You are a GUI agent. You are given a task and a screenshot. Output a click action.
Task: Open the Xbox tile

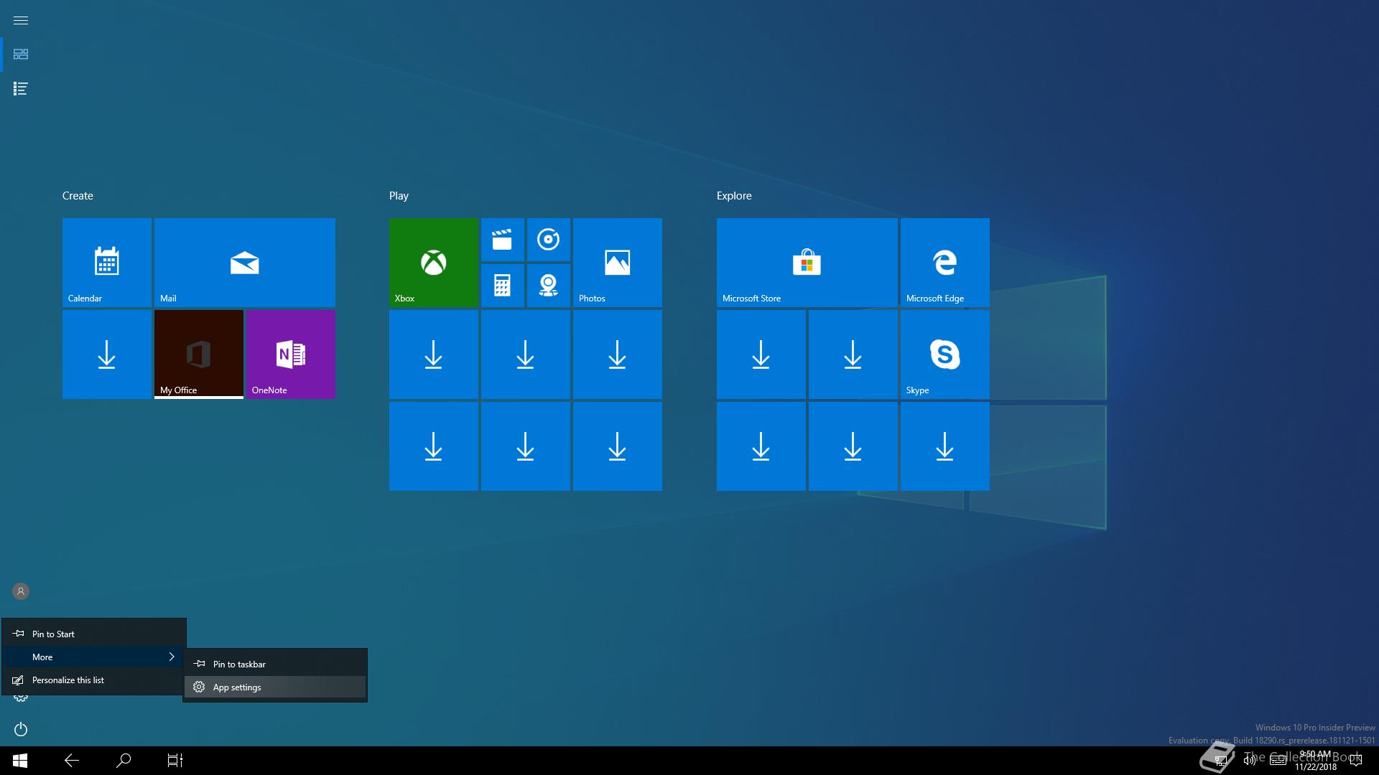coord(434,263)
